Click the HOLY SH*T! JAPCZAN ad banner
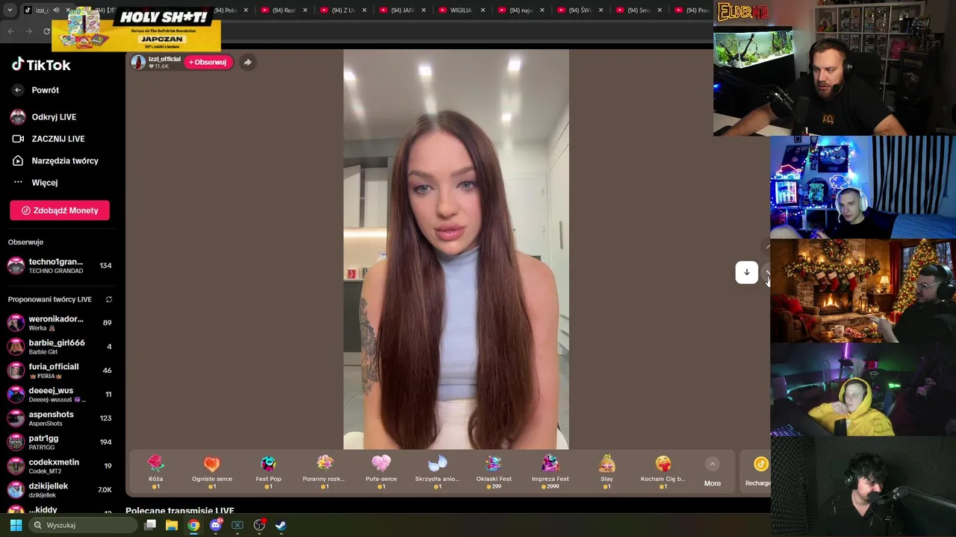The height and width of the screenshot is (537, 956). (136, 28)
